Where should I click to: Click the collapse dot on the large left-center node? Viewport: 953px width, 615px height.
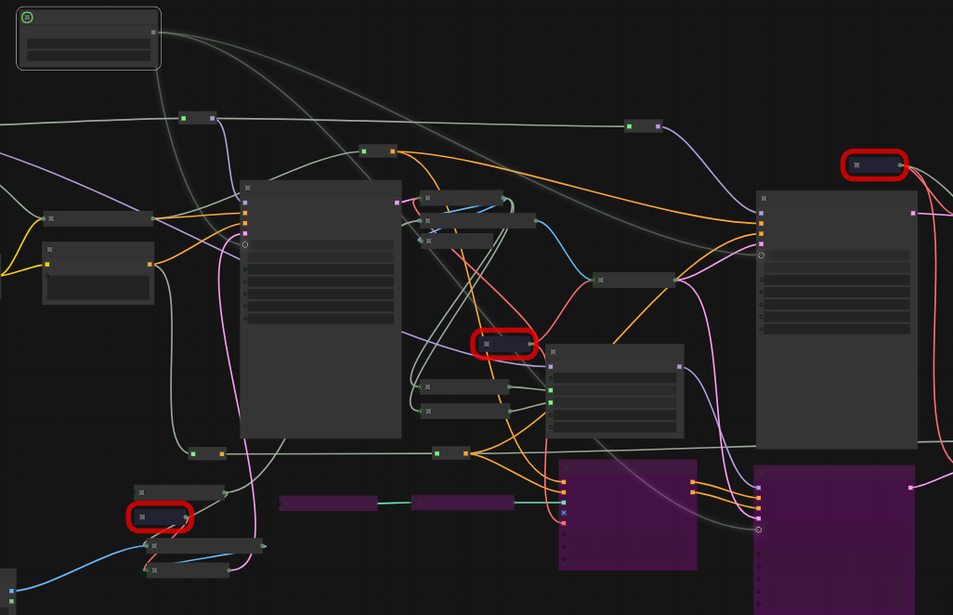point(247,188)
